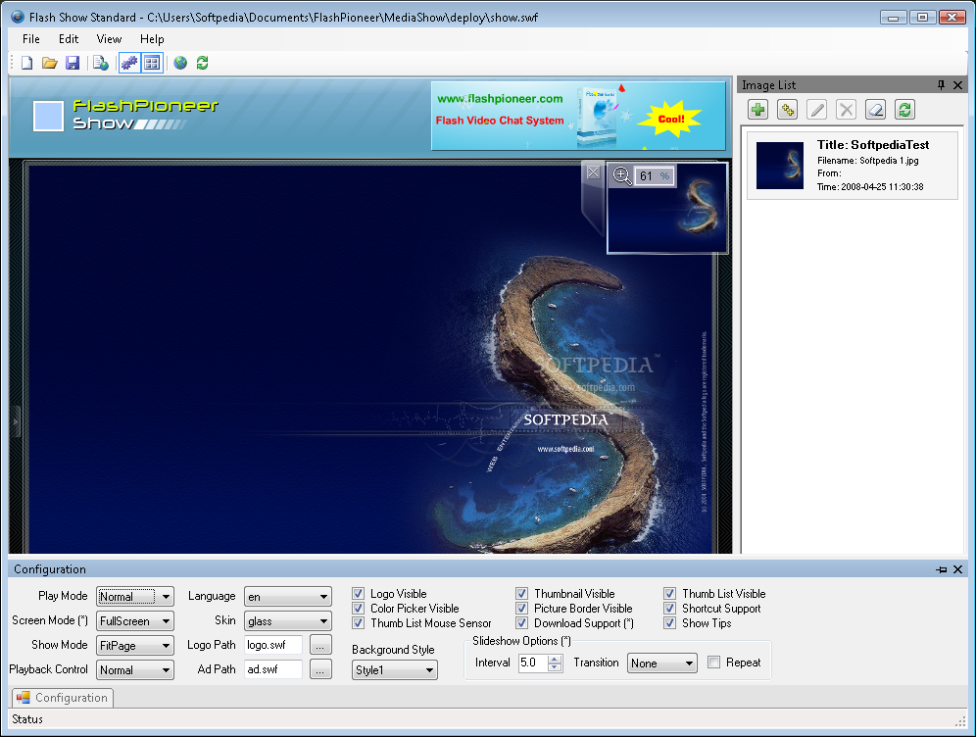Save the project with the floppy disk icon

pyautogui.click(x=73, y=63)
